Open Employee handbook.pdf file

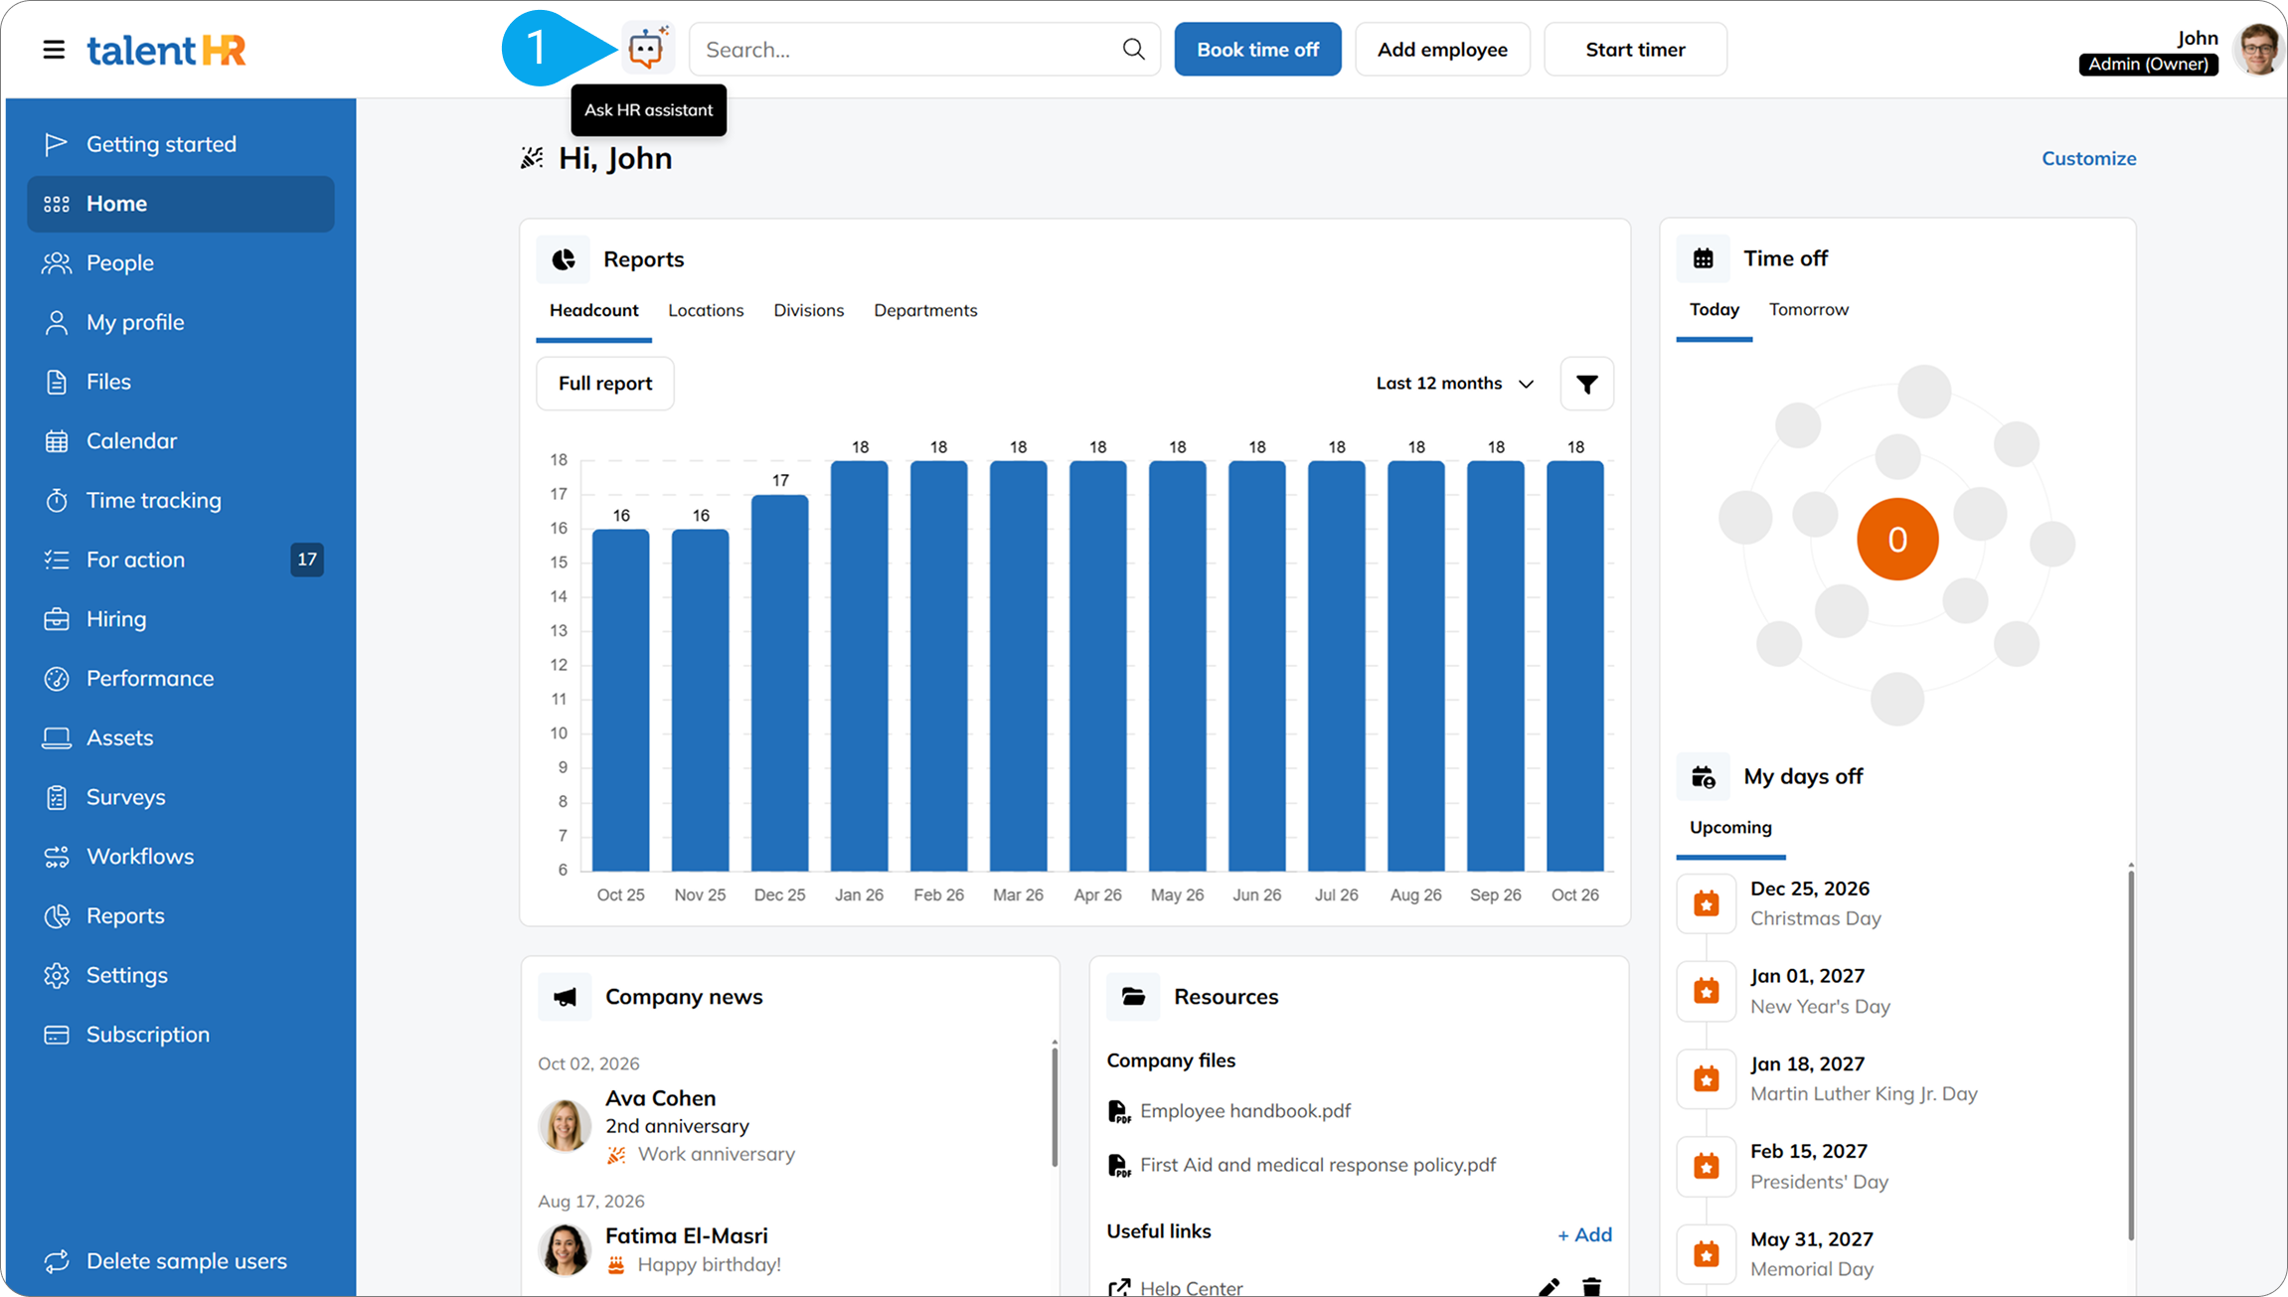point(1244,1111)
